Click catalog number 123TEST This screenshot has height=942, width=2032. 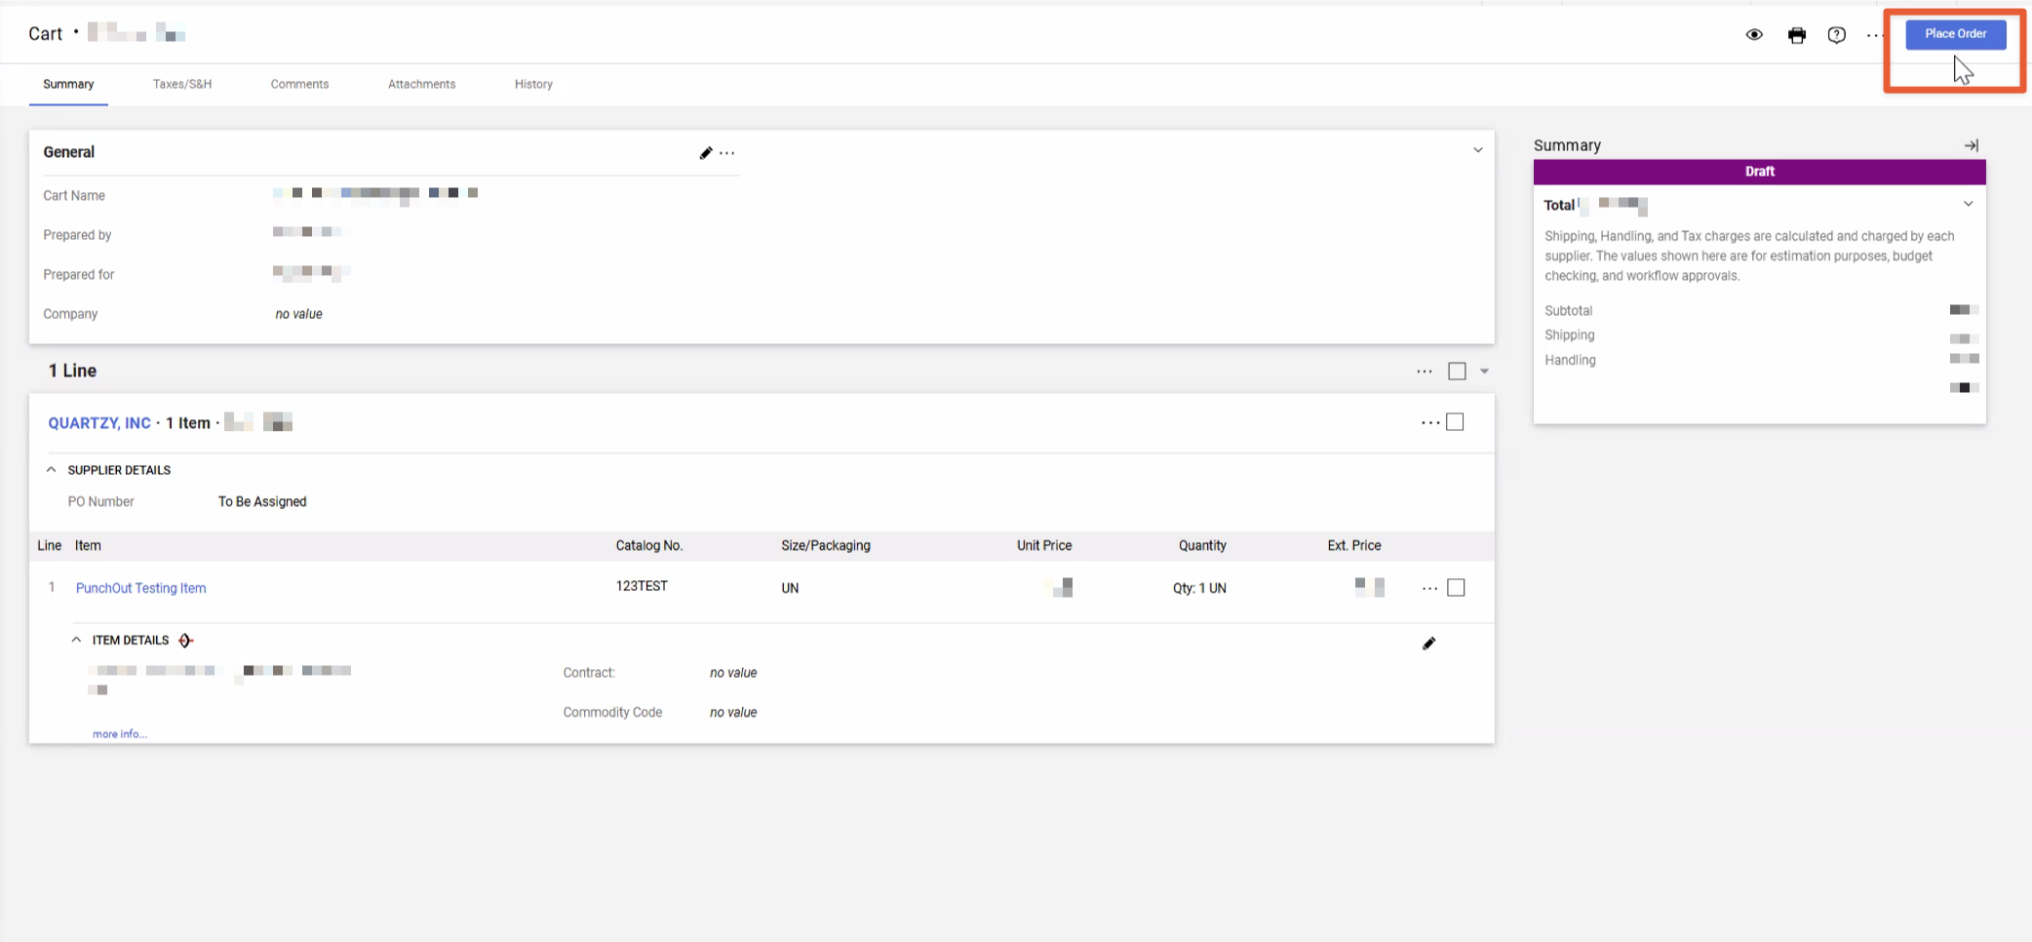(x=642, y=586)
